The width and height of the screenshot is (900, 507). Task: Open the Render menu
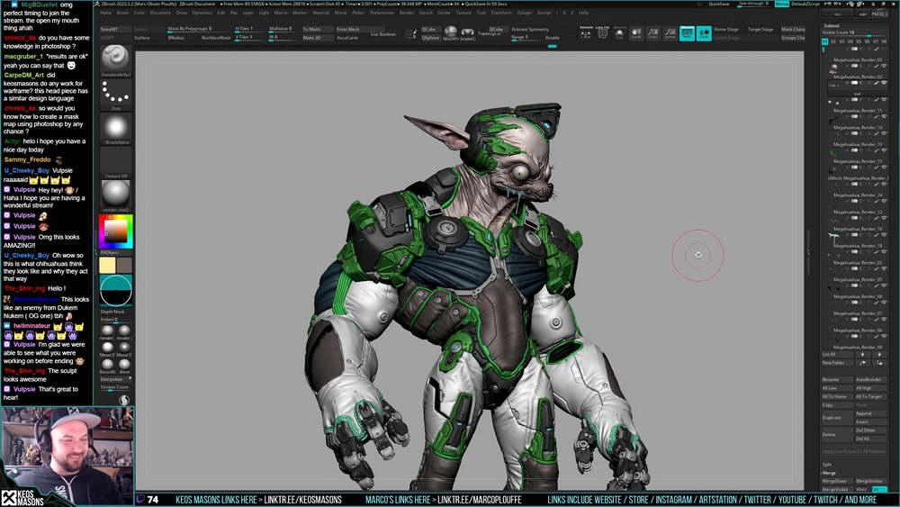[406, 13]
